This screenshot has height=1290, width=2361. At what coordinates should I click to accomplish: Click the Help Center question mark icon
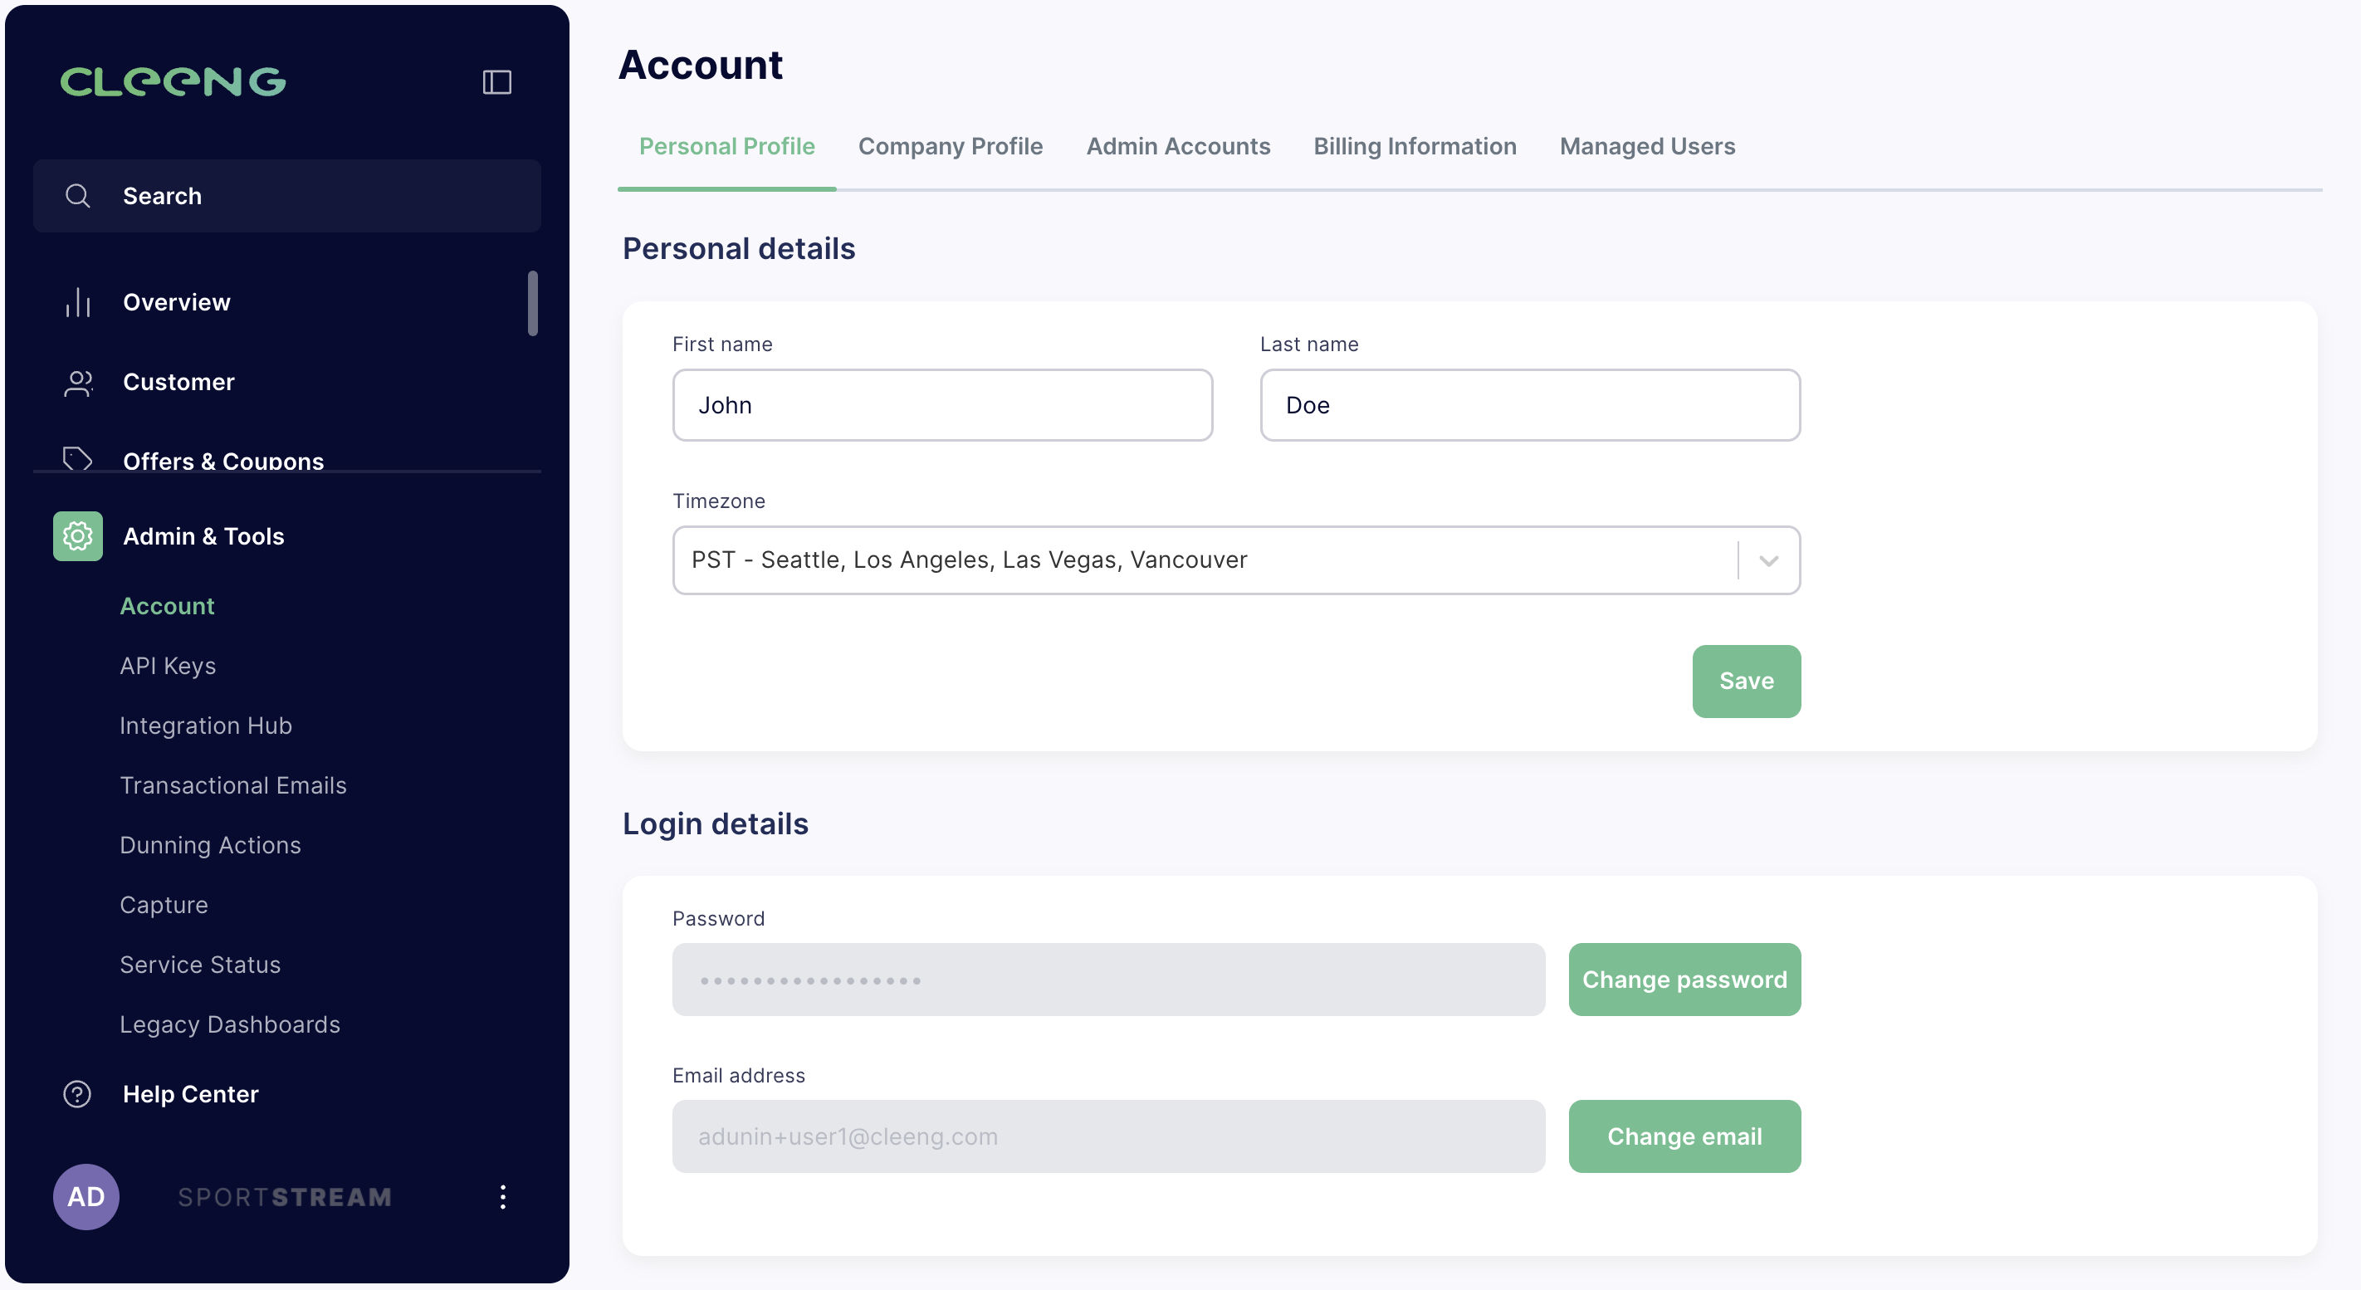pos(77,1094)
